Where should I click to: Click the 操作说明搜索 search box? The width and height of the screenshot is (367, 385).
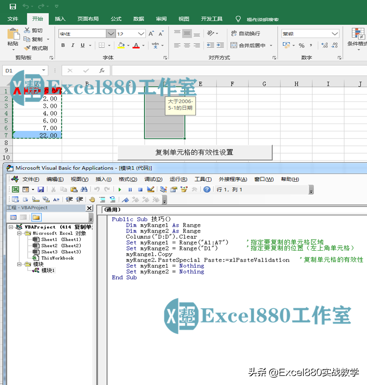263,20
